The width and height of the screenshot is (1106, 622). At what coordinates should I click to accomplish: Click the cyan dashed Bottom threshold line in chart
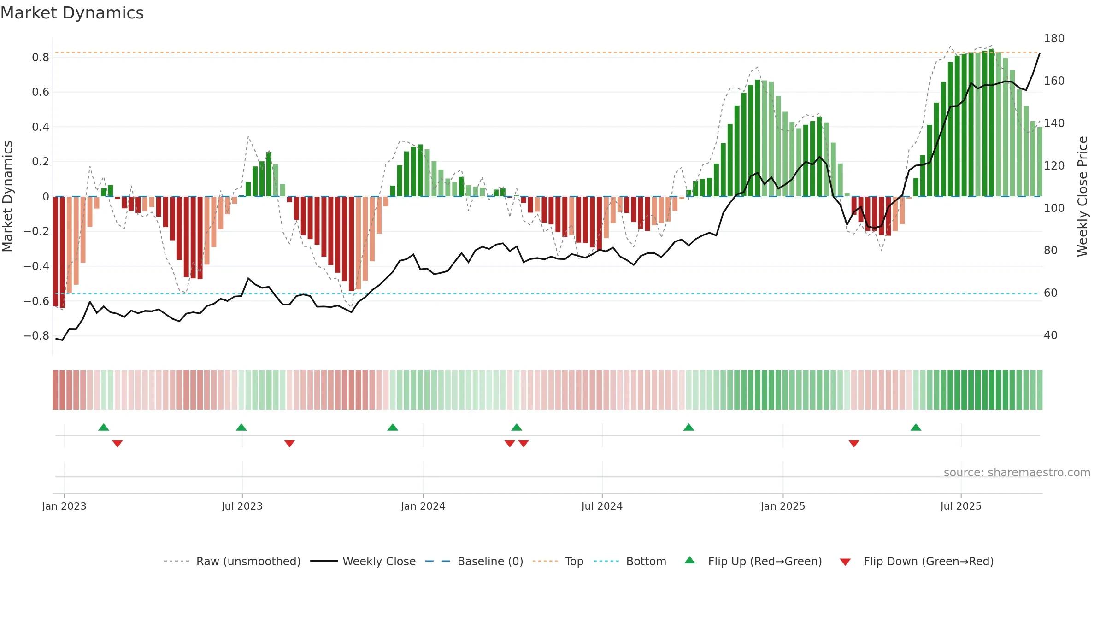pos(547,293)
